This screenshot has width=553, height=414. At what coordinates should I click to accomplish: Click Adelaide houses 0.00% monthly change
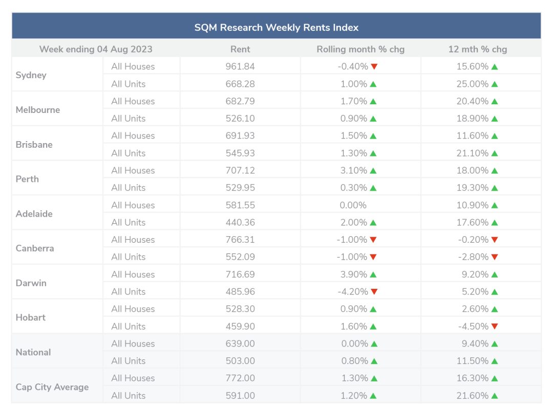(353, 205)
